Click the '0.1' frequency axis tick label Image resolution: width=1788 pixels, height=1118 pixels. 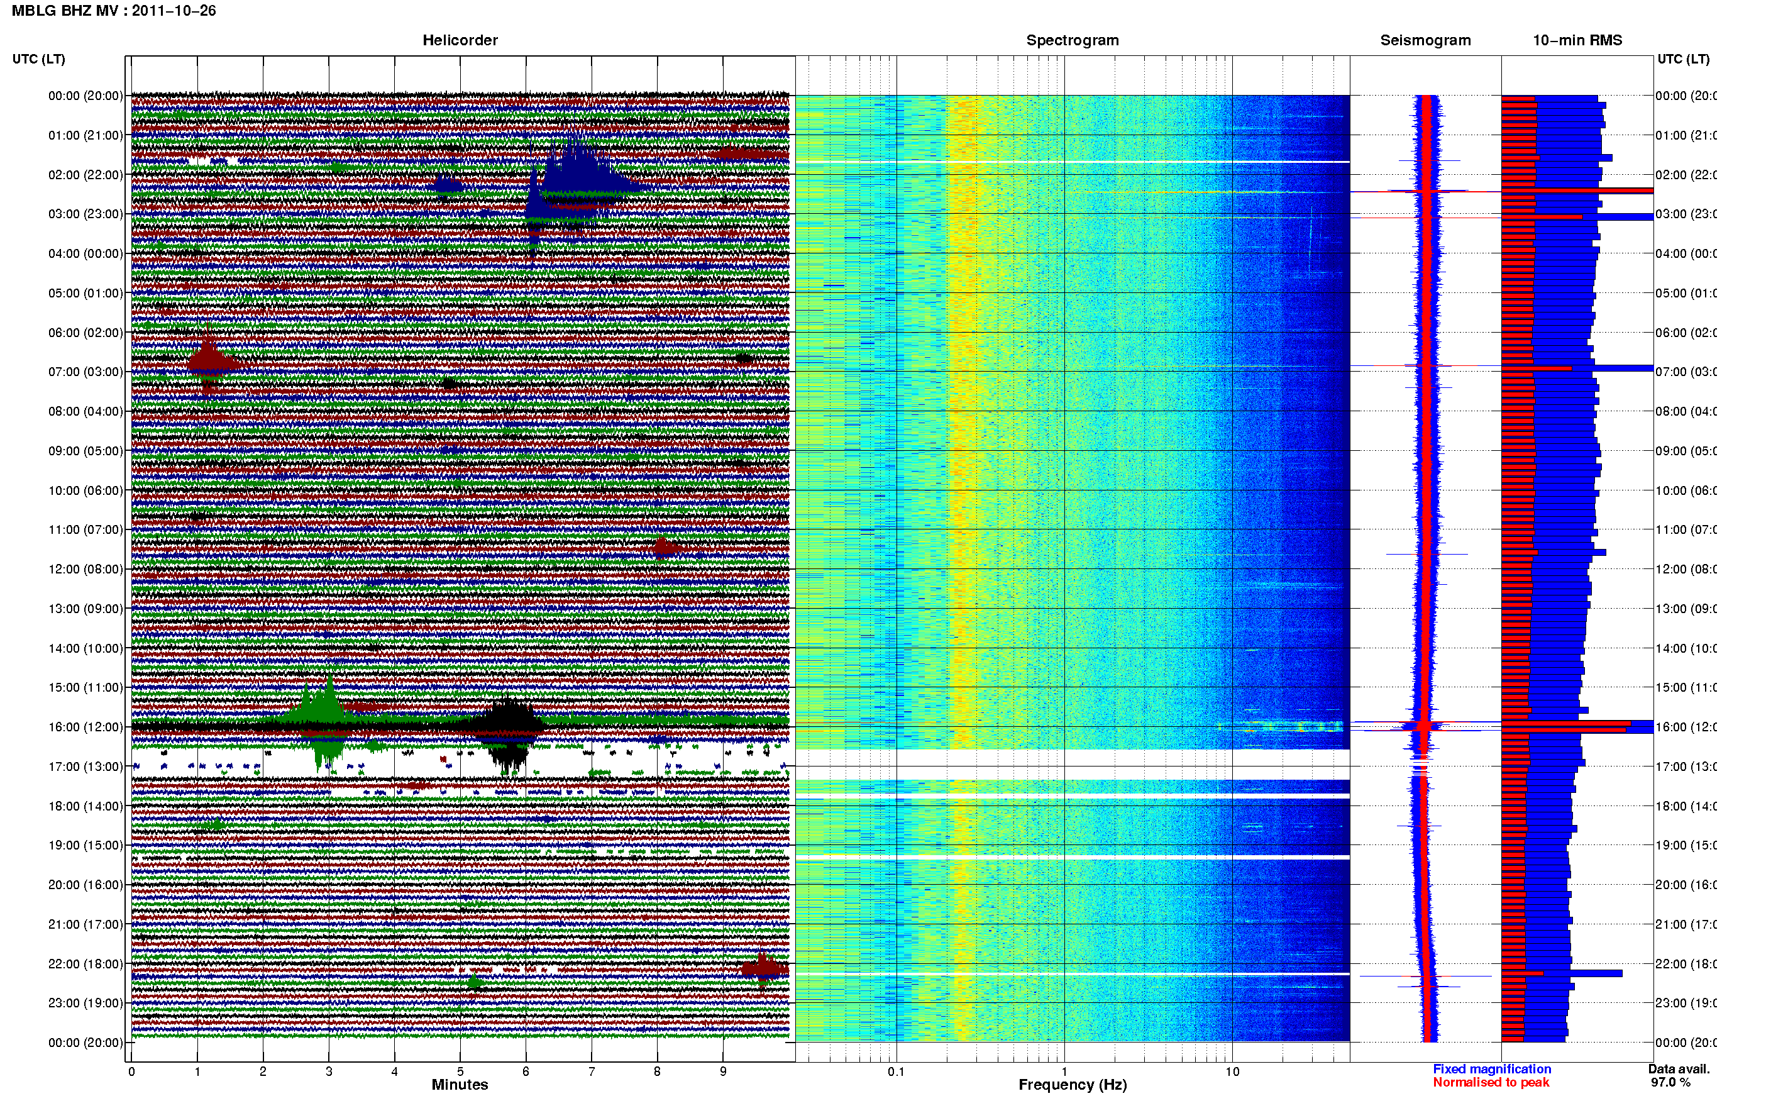coord(896,1071)
